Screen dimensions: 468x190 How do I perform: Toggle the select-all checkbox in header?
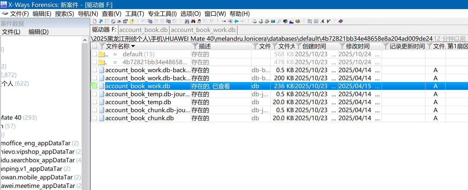tap(95, 46)
